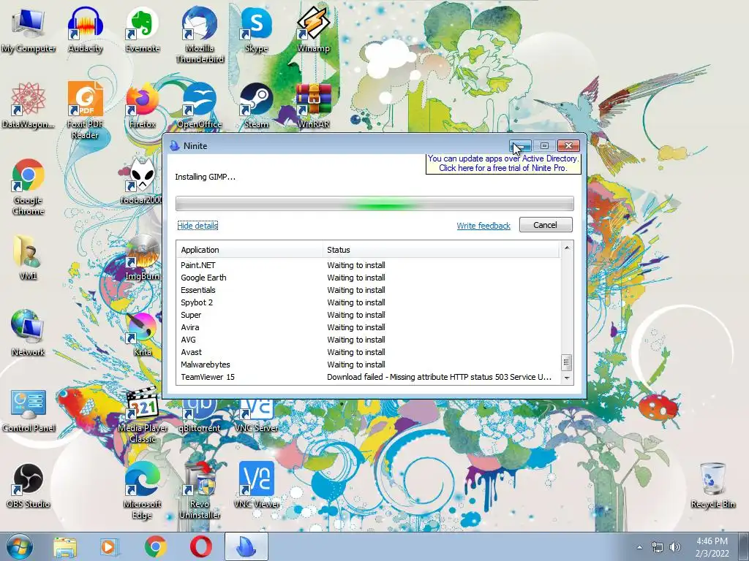The width and height of the screenshot is (749, 561).
Task: Select the Essentials row
Action: (x=368, y=290)
